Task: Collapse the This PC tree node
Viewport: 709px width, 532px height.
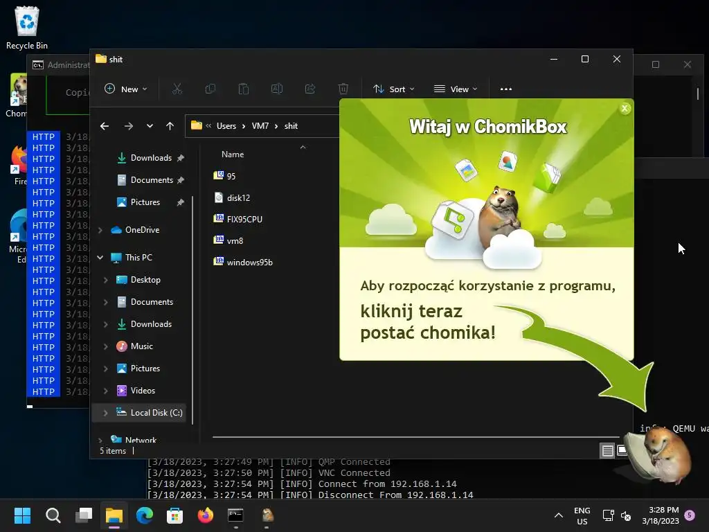Action: pyautogui.click(x=100, y=258)
